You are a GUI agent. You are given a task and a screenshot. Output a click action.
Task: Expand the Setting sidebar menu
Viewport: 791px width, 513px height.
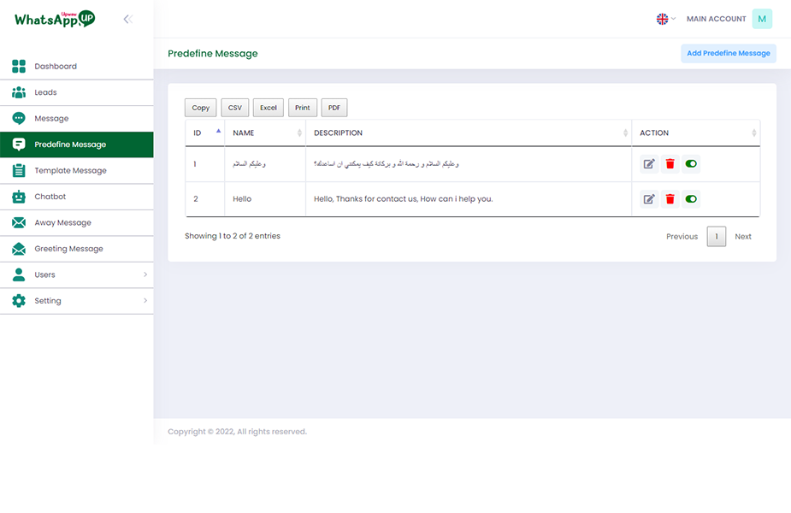tap(49, 300)
